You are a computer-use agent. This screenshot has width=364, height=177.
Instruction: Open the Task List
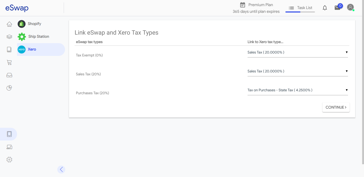pos(300,8)
